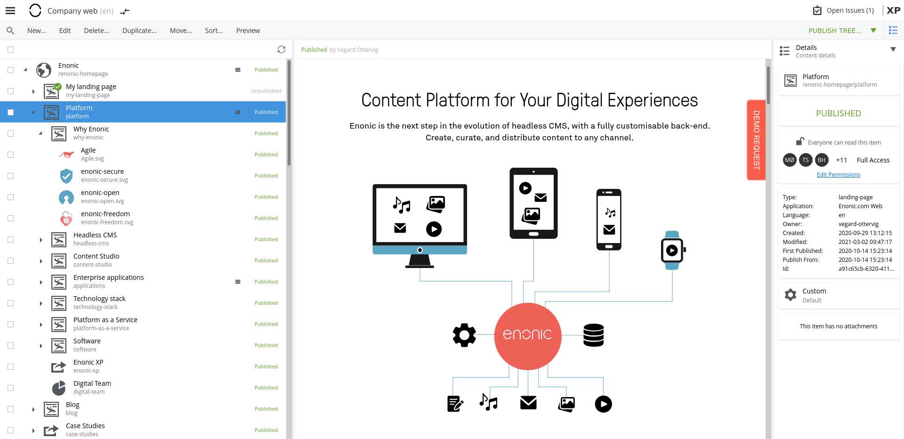Click sort handle icon on Enterprise applications

pyautogui.click(x=238, y=282)
